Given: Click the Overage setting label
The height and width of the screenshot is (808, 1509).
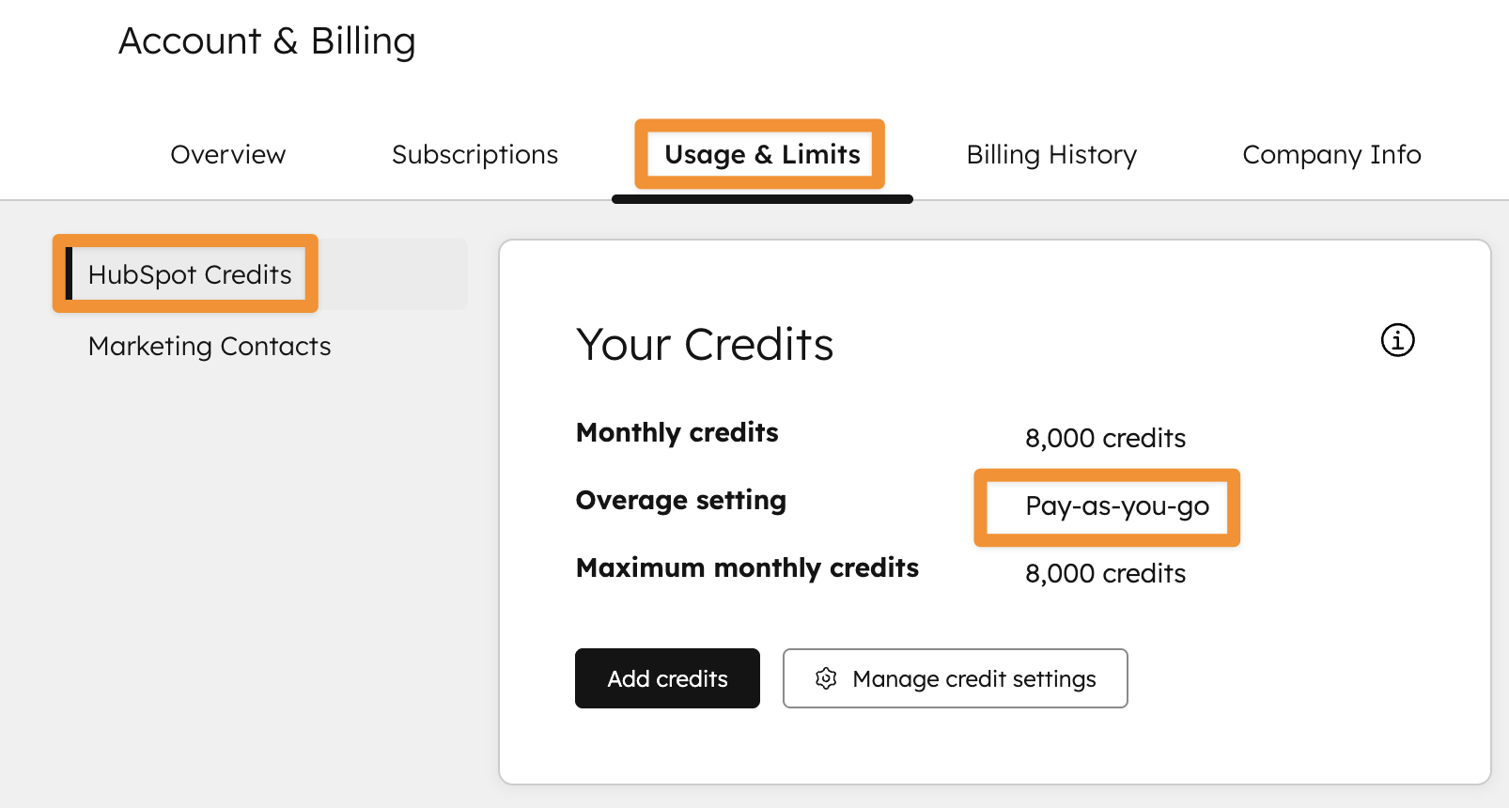Looking at the screenshot, I should click(x=680, y=500).
